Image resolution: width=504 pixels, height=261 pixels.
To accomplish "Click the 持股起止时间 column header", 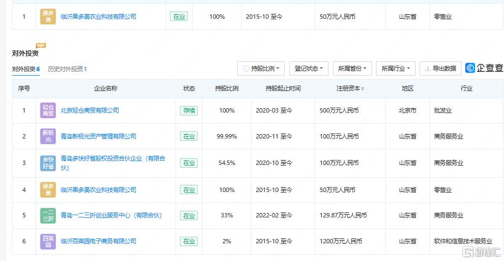I will [283, 89].
